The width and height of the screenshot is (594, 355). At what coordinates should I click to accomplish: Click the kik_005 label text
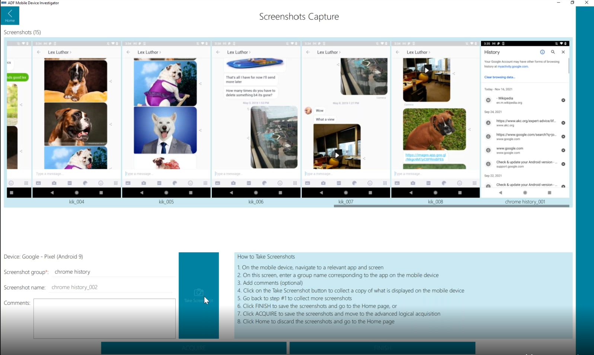click(x=166, y=202)
